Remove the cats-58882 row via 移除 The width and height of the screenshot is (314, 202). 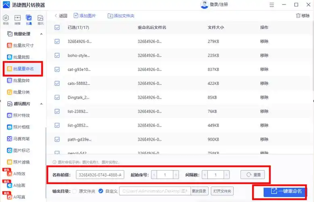pyautogui.click(x=264, y=83)
